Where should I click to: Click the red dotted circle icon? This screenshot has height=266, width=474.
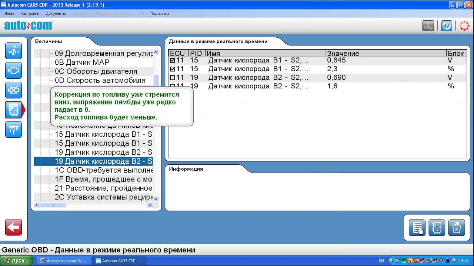tap(464, 26)
